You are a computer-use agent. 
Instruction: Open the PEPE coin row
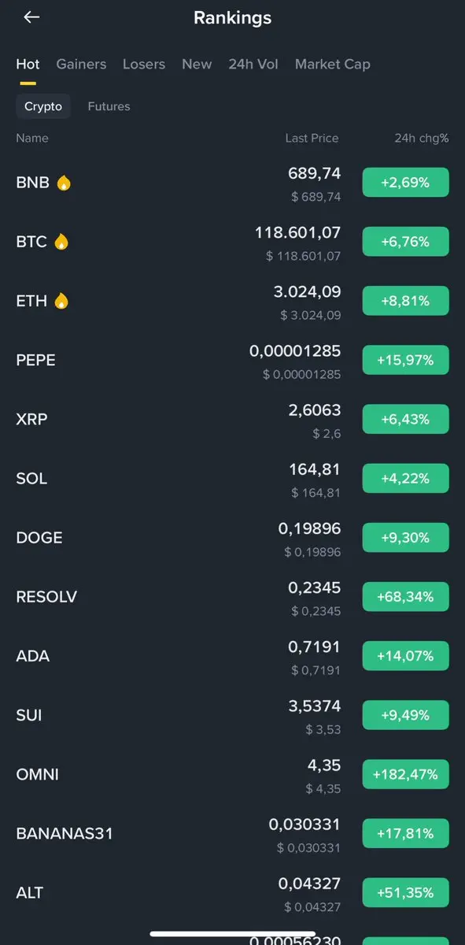(x=232, y=360)
